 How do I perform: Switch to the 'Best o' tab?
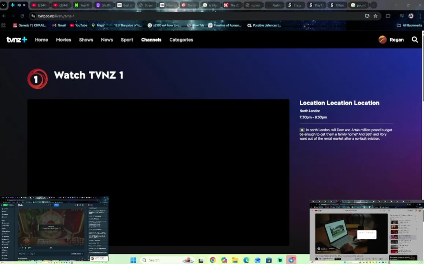[125, 5]
